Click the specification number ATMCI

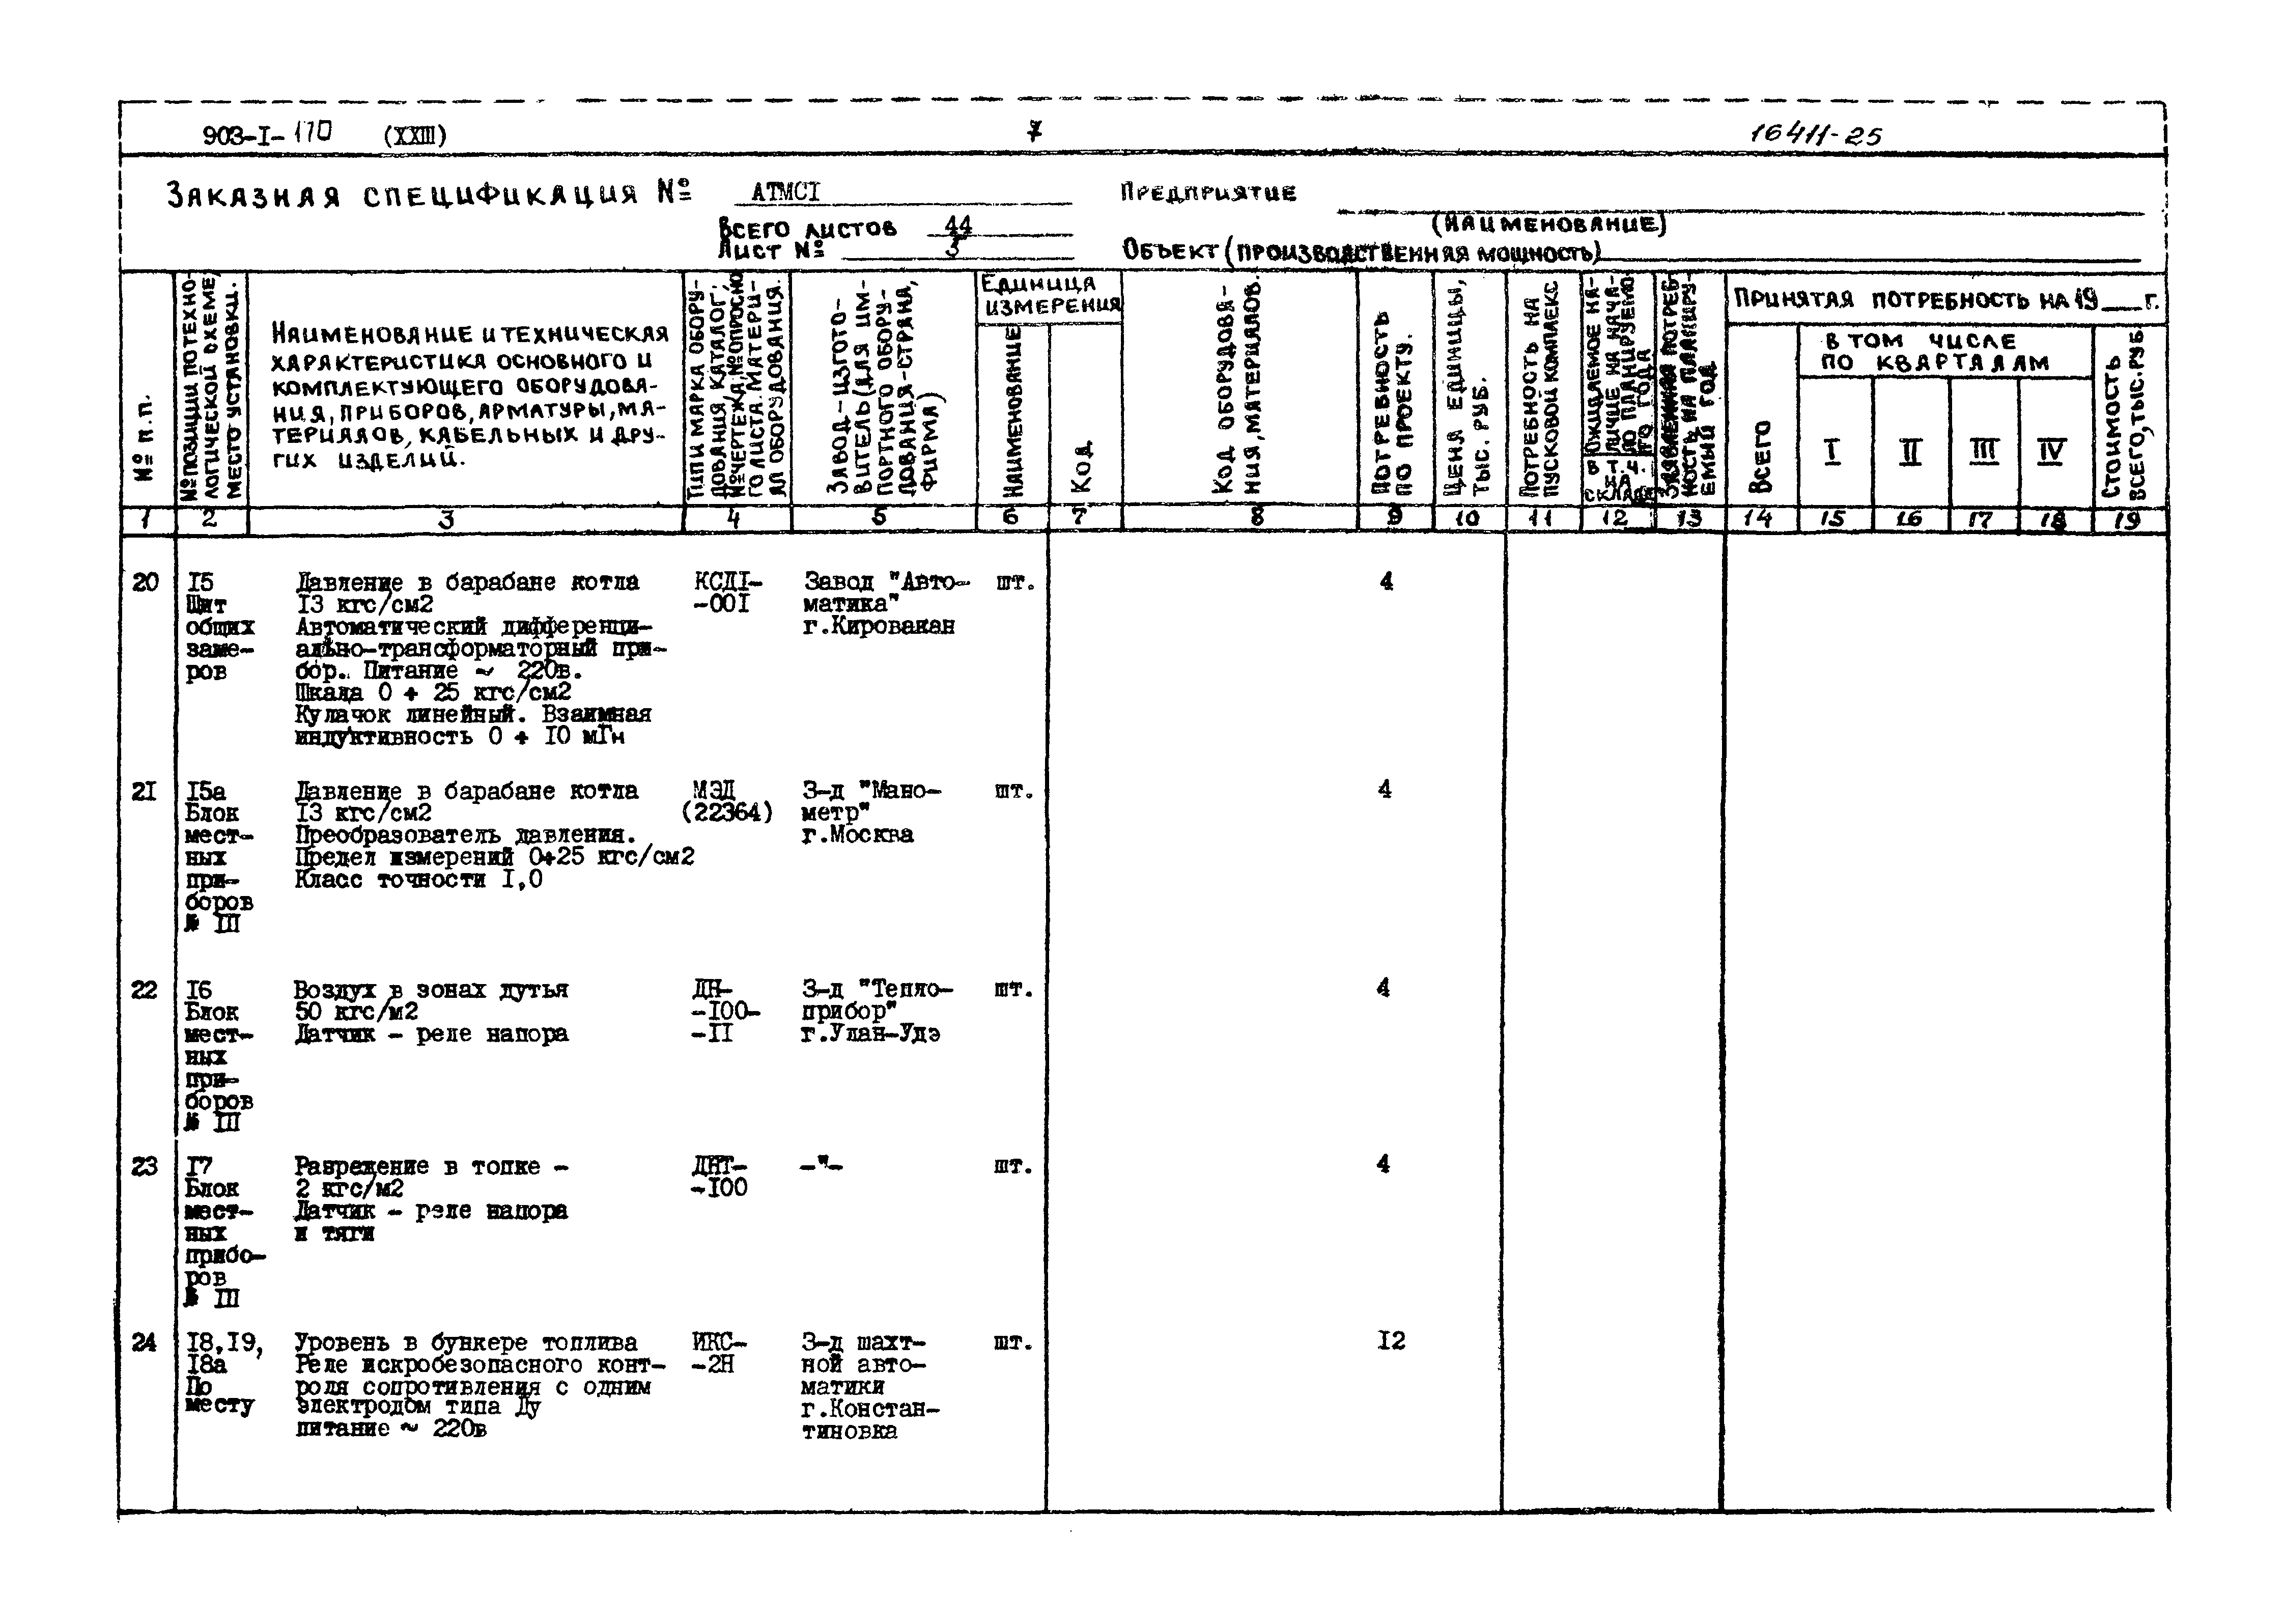point(785,191)
